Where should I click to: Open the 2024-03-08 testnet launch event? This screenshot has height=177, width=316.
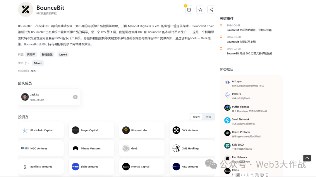241,42
